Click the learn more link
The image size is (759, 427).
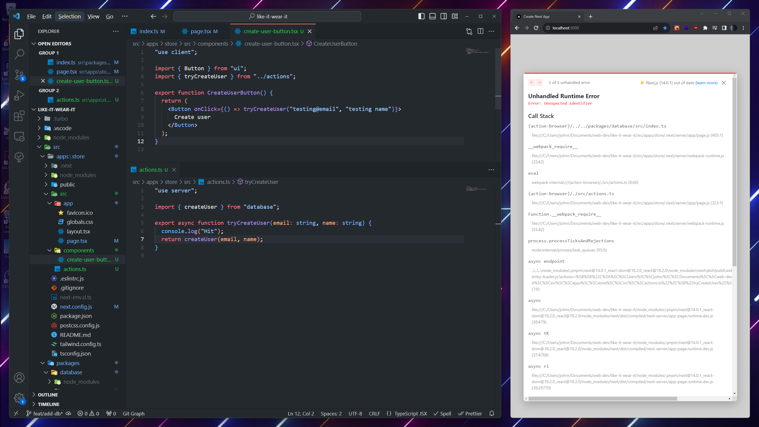click(706, 83)
